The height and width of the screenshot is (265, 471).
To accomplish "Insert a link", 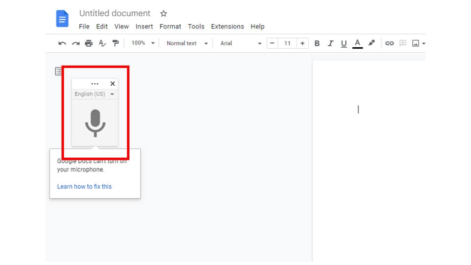I will click(x=389, y=43).
